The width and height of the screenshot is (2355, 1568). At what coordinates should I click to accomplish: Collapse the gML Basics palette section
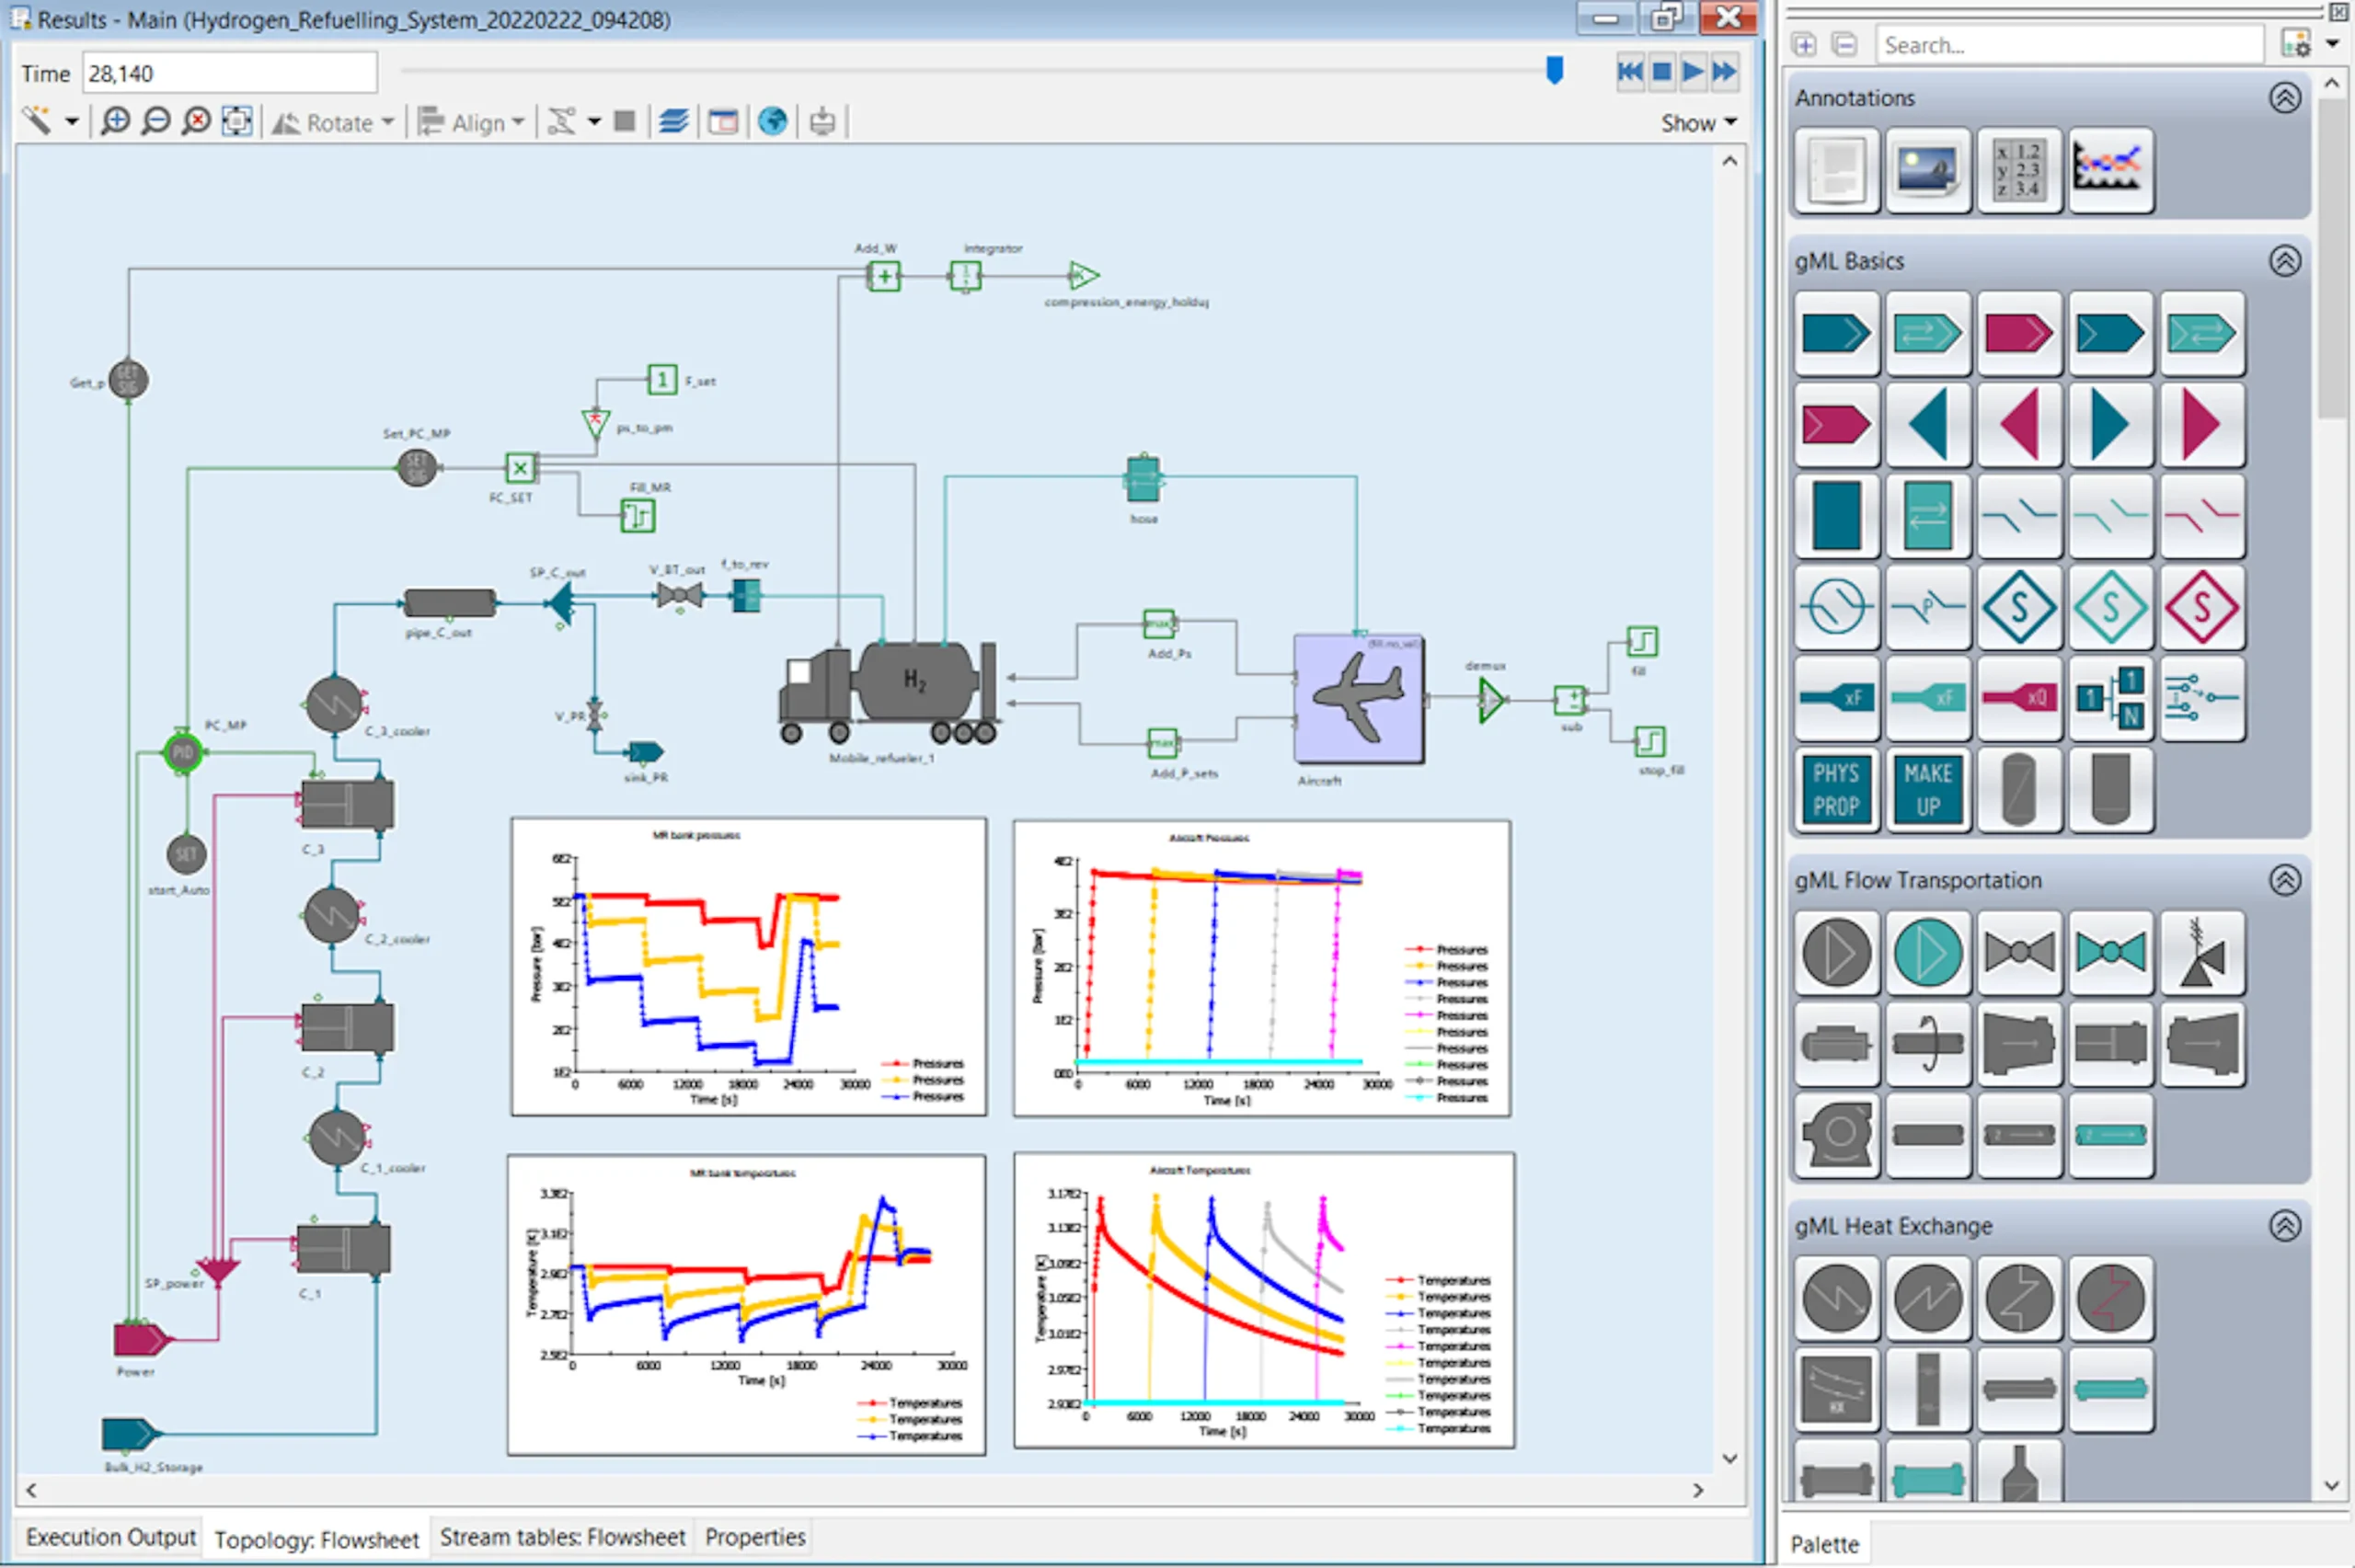(x=2284, y=261)
